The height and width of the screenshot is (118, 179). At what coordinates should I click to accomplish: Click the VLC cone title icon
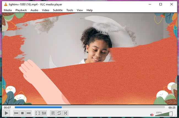[6, 4]
